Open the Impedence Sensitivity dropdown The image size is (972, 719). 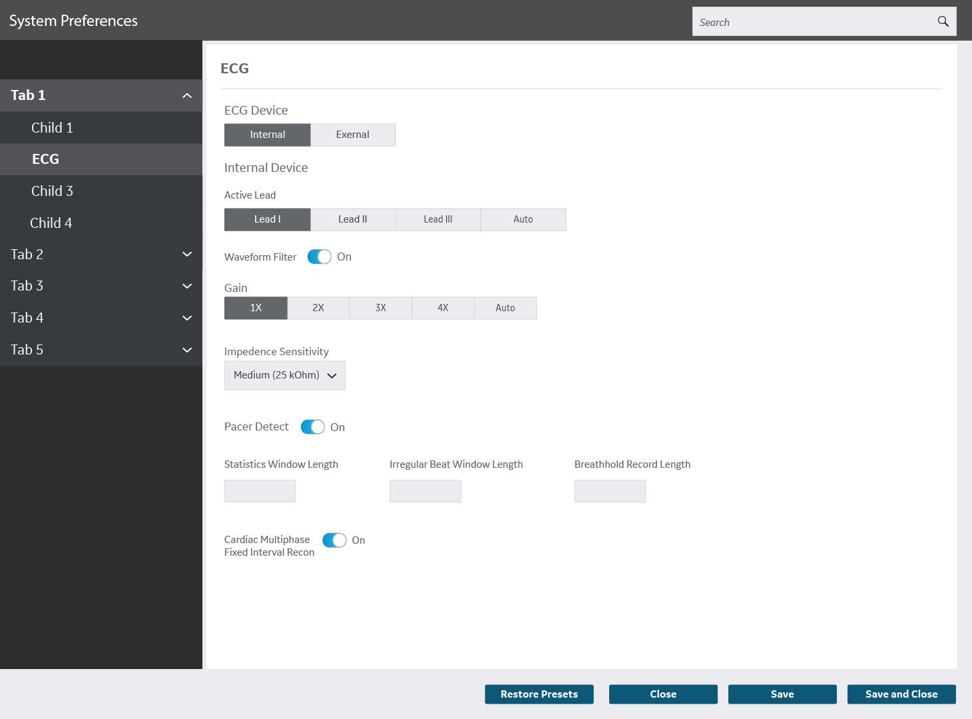click(285, 375)
